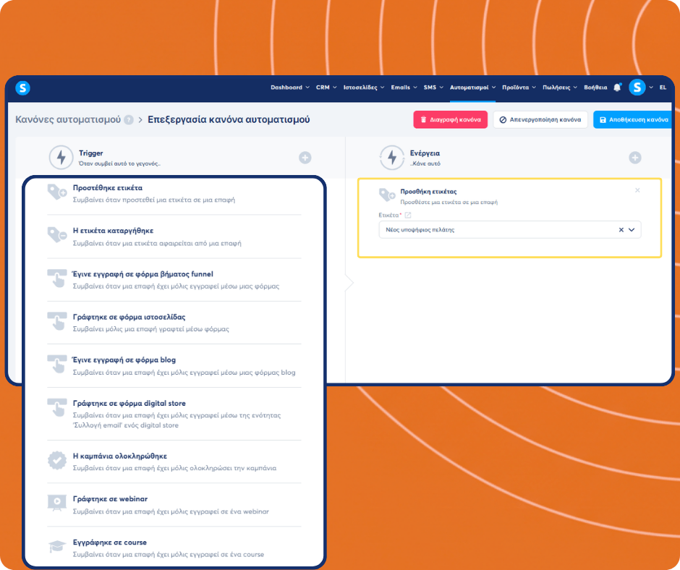Click the badge icon for Η καμπάνια ολοκληρώθηκε
The image size is (680, 570).
point(57,460)
